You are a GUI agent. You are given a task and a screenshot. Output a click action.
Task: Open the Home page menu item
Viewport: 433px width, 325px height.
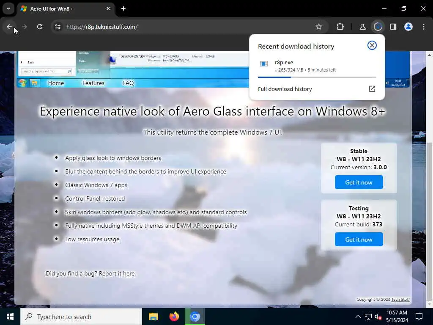pyautogui.click(x=56, y=83)
